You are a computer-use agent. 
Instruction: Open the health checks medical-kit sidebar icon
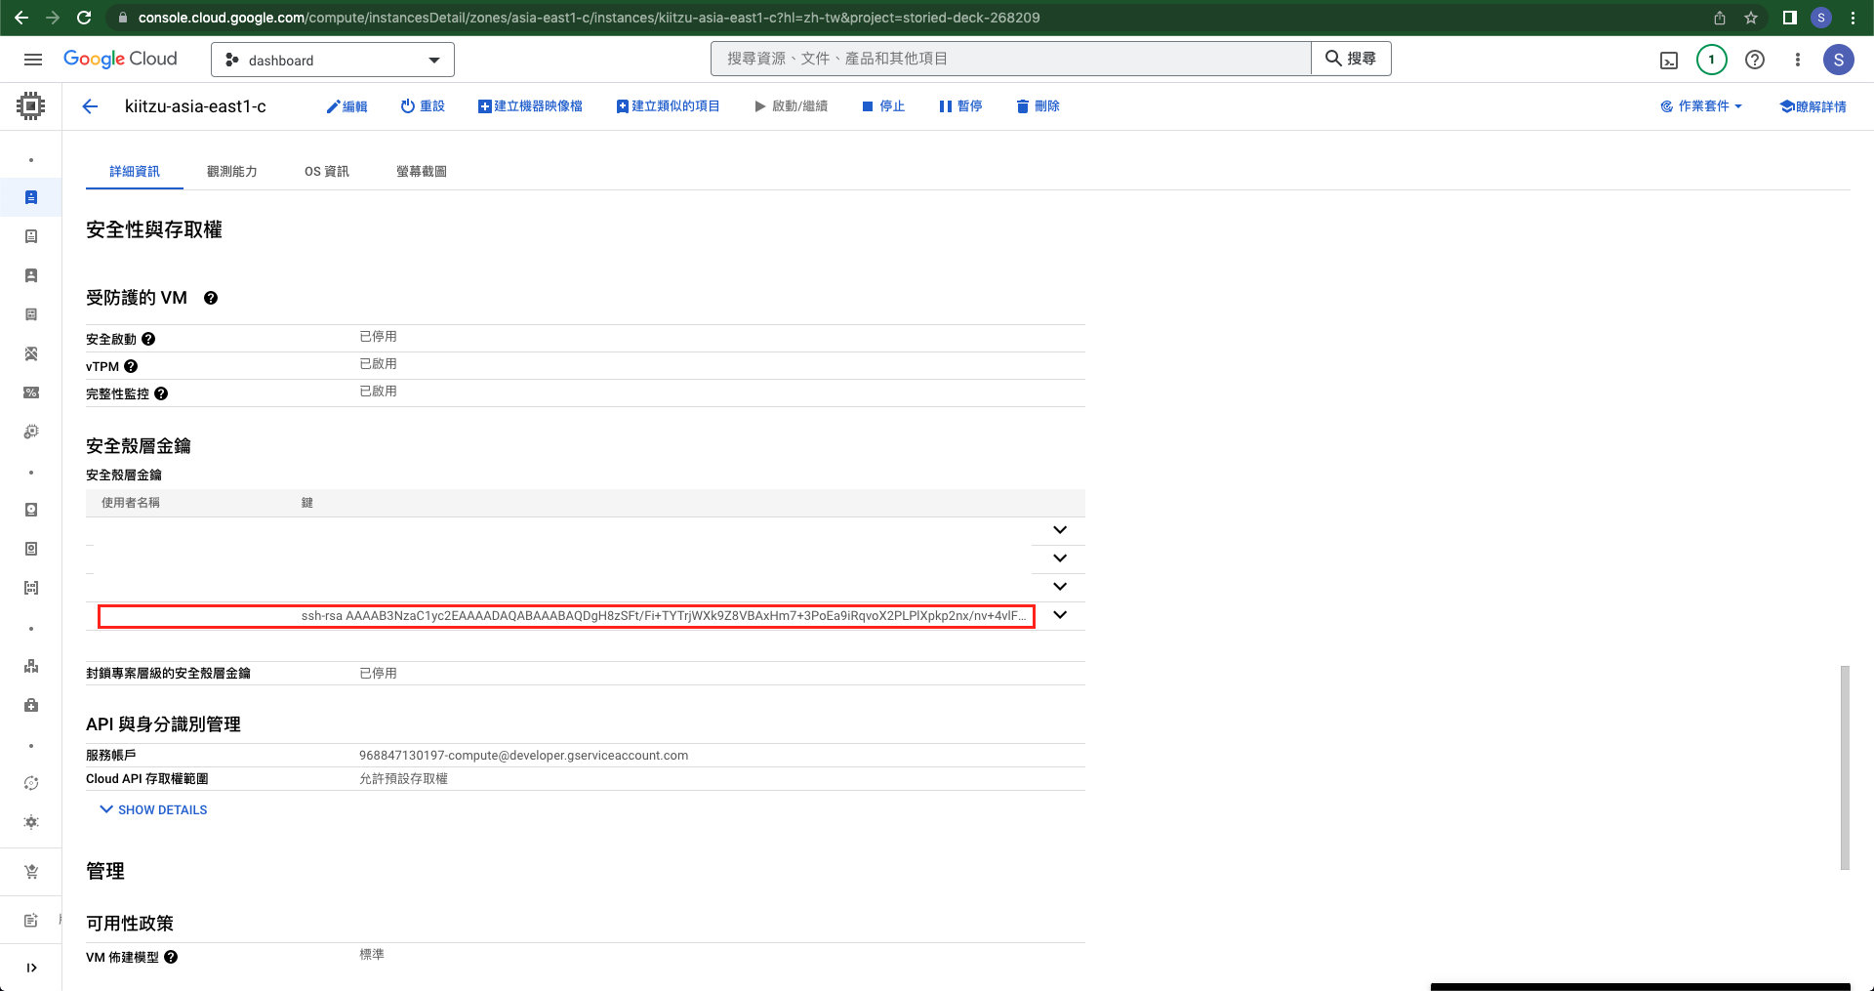pyautogui.click(x=31, y=705)
